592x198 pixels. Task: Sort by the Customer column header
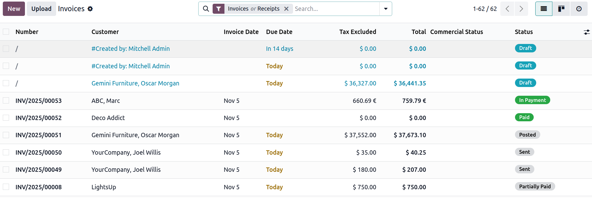pos(105,32)
